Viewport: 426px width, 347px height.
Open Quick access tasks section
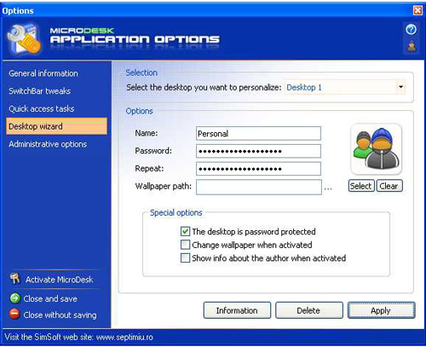[42, 108]
